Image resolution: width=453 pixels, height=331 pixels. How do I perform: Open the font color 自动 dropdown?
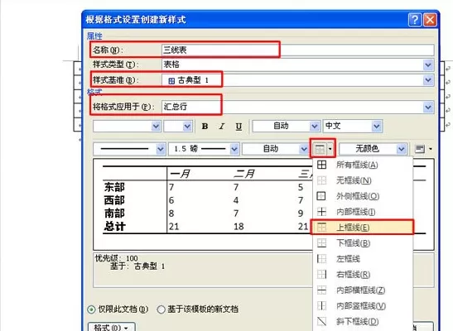pyautogui.click(x=315, y=126)
